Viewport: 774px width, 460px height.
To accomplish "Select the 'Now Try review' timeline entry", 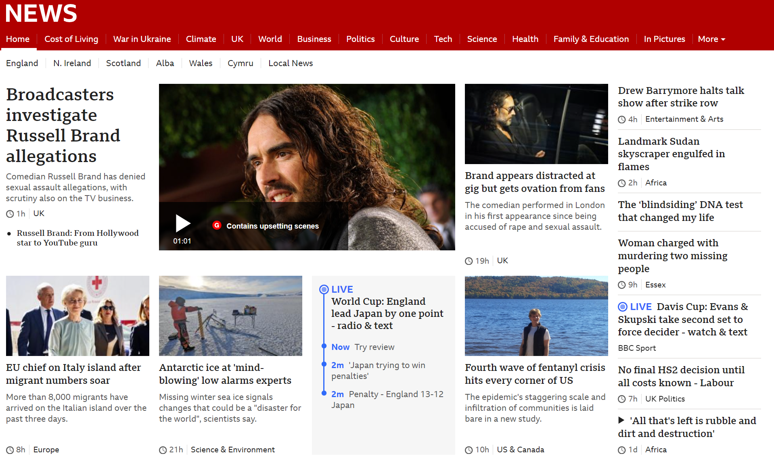I will (x=363, y=347).
